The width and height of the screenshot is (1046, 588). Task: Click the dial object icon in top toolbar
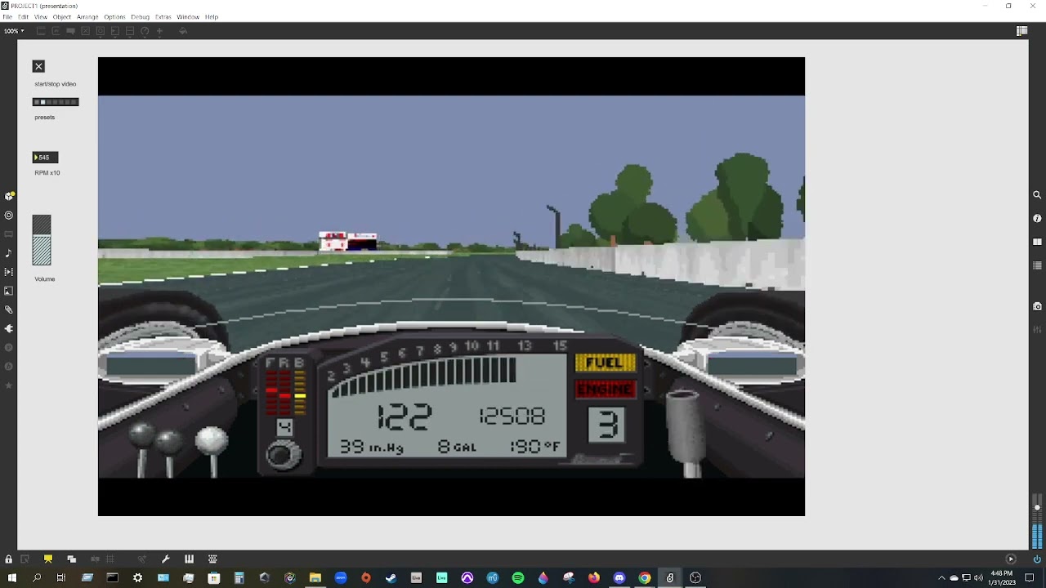coord(145,31)
